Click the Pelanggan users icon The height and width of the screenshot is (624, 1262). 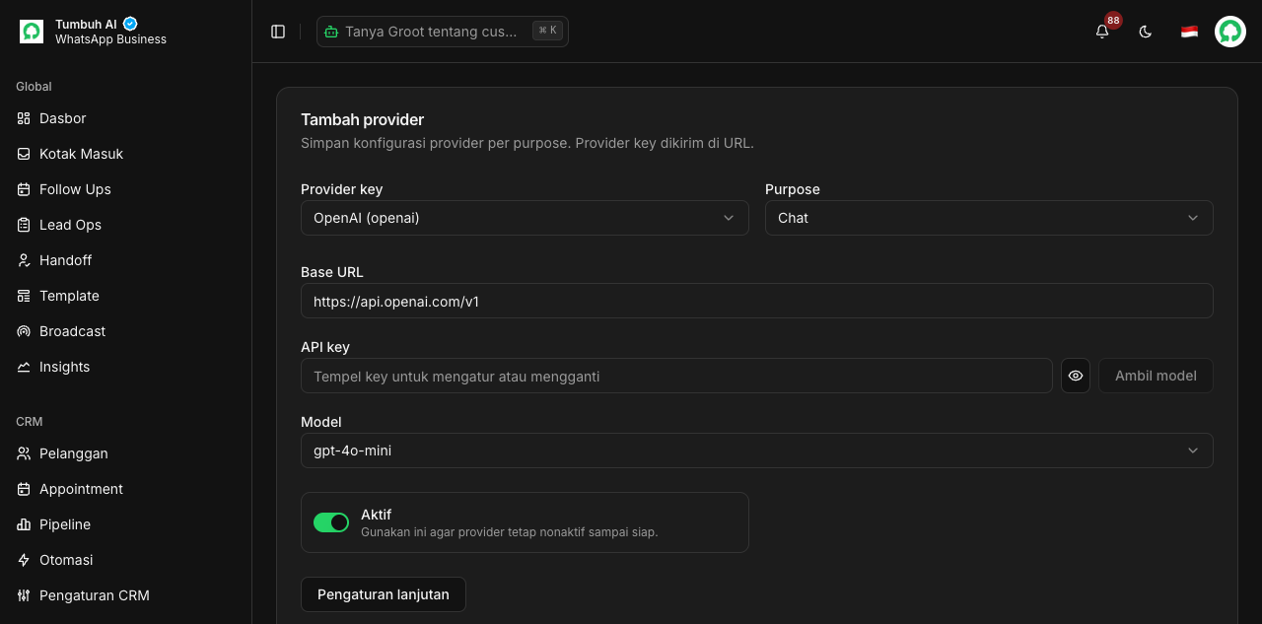coord(24,453)
